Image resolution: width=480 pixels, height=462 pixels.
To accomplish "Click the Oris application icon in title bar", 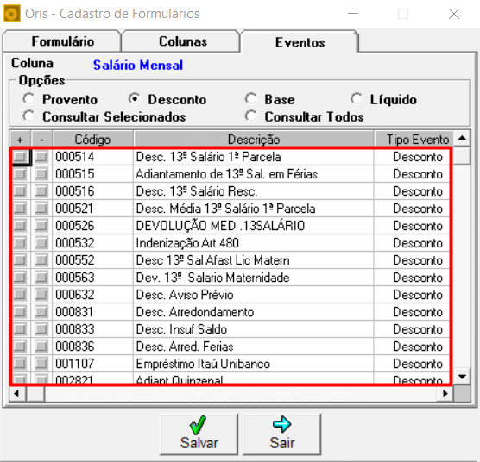I will [x=11, y=13].
